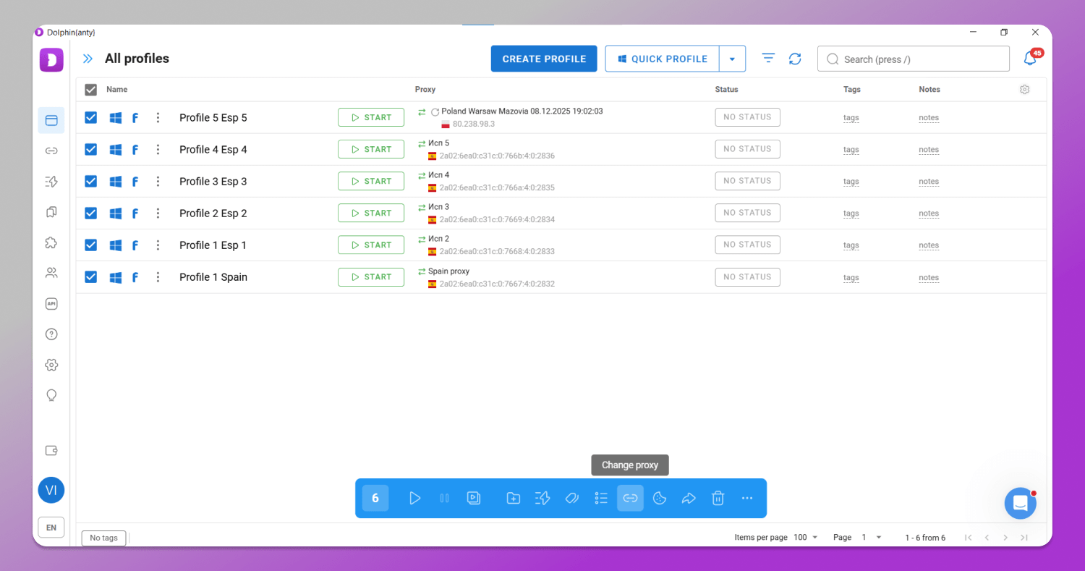Screen dimensions: 1085x571
Task: Open the Teams section in the sidebar
Action: pos(51,273)
